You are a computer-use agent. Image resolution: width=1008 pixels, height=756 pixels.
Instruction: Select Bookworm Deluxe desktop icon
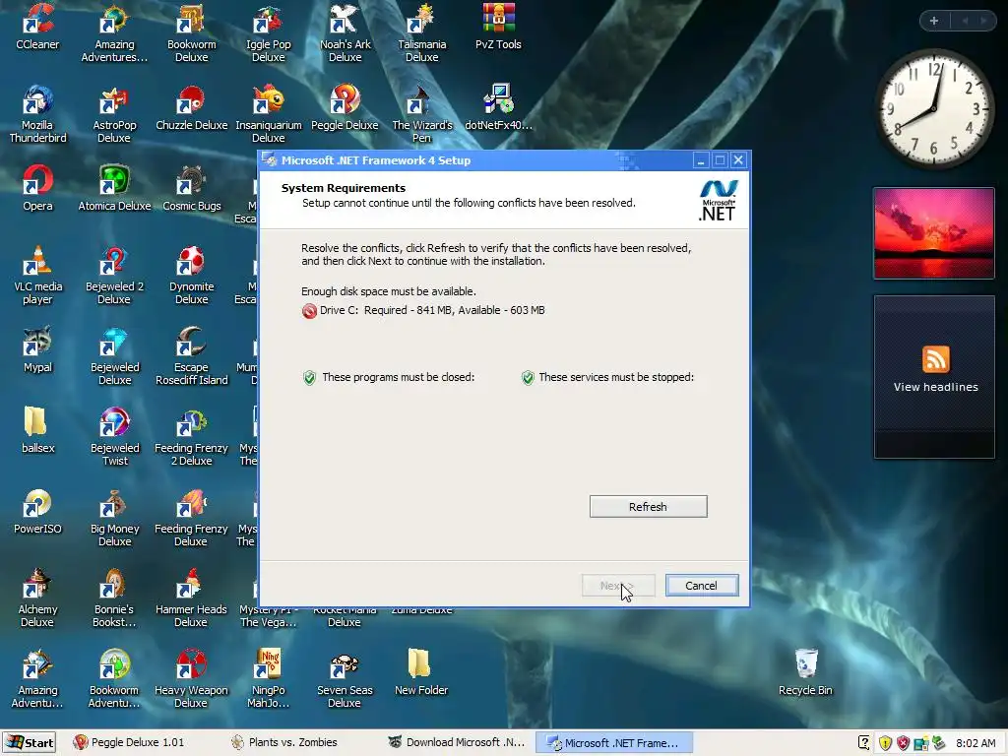point(192,33)
